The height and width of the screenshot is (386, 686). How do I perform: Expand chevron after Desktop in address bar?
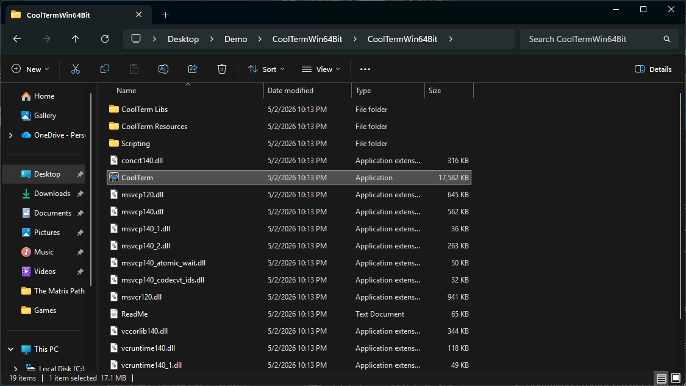coord(212,39)
